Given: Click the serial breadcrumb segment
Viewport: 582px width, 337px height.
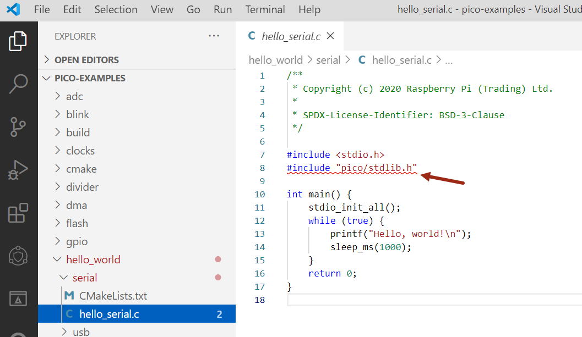Looking at the screenshot, I should [328, 60].
